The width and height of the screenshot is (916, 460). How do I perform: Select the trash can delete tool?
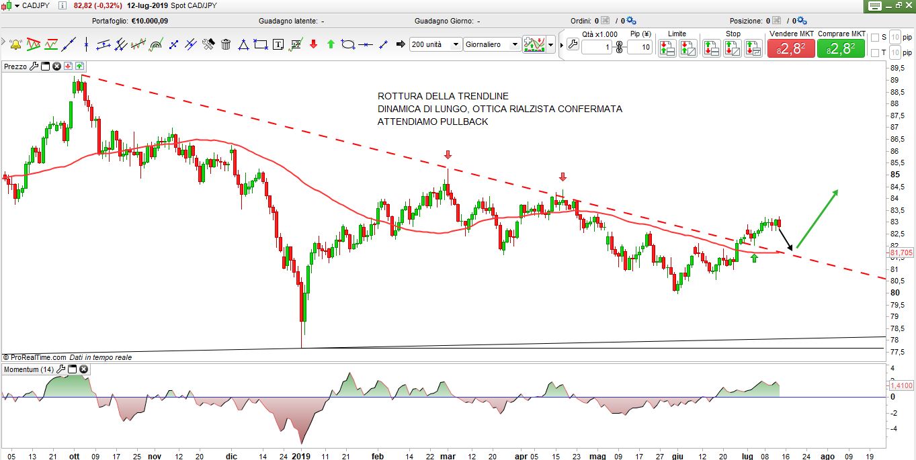226,45
